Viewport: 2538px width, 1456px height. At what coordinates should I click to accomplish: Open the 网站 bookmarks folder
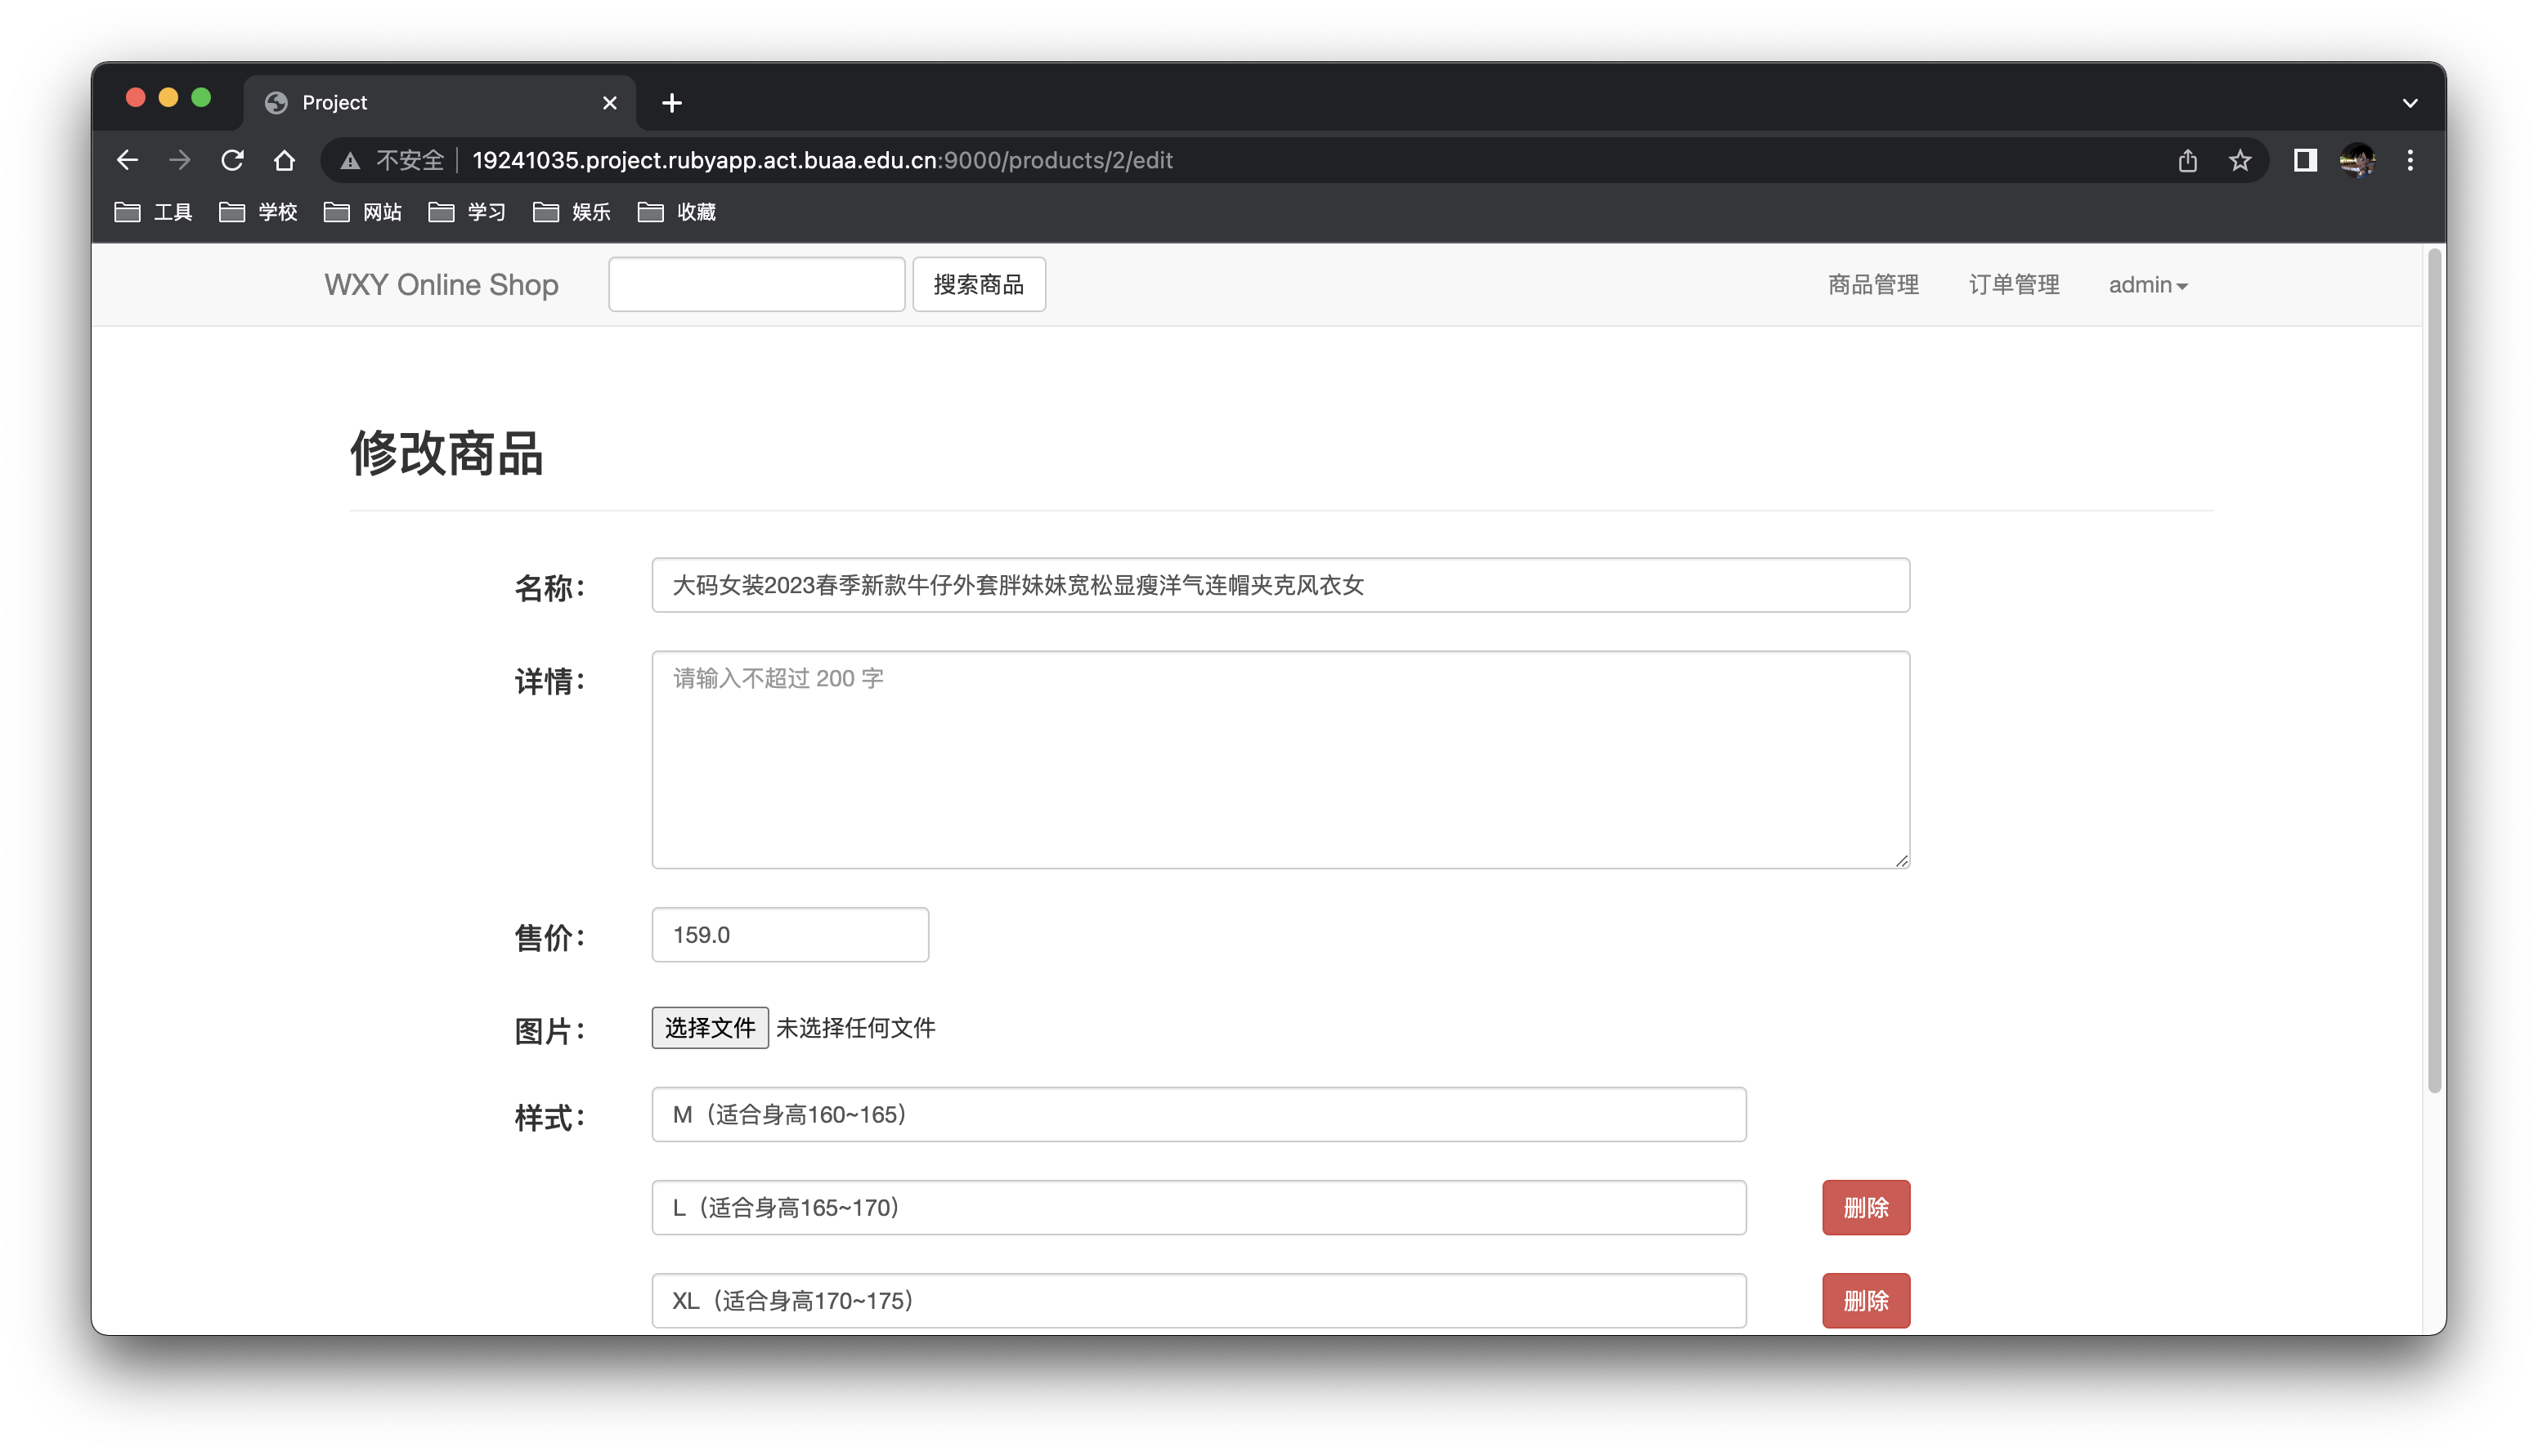(x=363, y=212)
